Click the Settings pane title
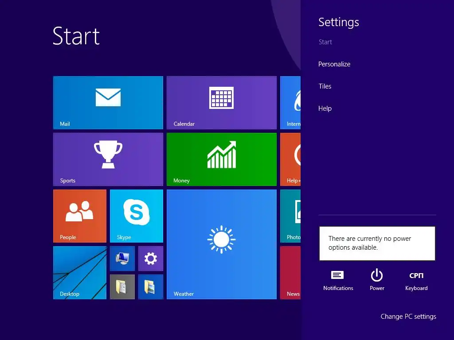Image resolution: width=454 pixels, height=340 pixels. tap(339, 23)
